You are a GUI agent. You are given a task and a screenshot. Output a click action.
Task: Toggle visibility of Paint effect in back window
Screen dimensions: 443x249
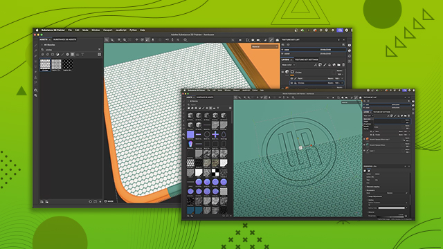point(292,78)
